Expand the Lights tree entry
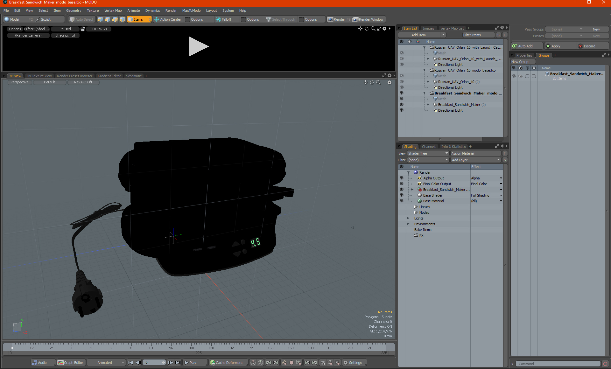Image resolution: width=611 pixels, height=369 pixels. coord(408,218)
